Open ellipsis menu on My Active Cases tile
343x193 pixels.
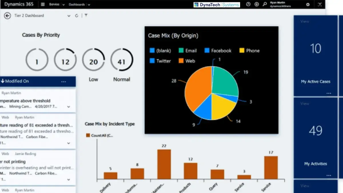(x=328, y=93)
